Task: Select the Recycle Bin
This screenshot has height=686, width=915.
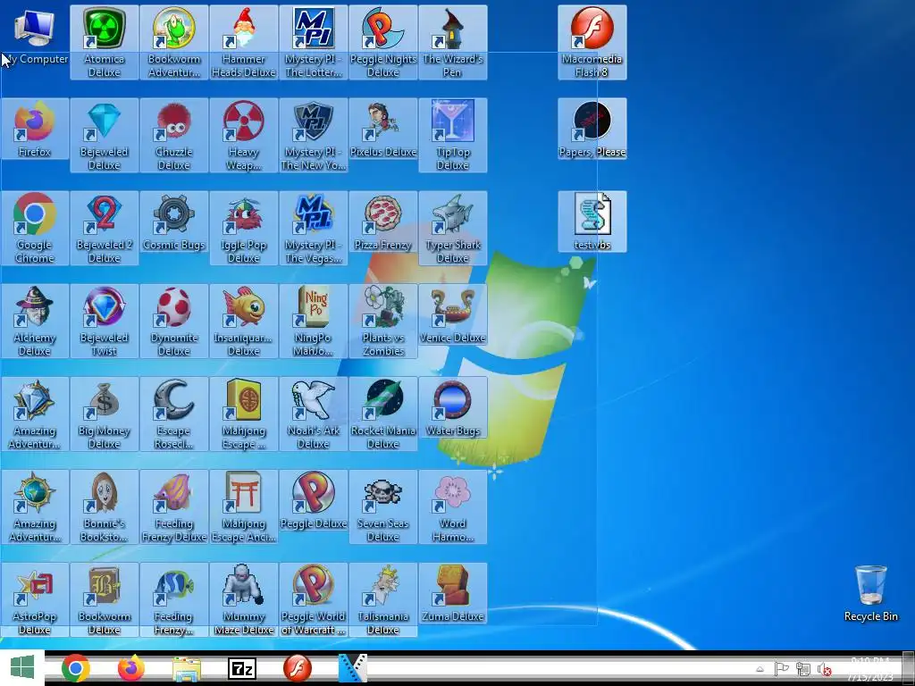Action: pyautogui.click(x=870, y=593)
